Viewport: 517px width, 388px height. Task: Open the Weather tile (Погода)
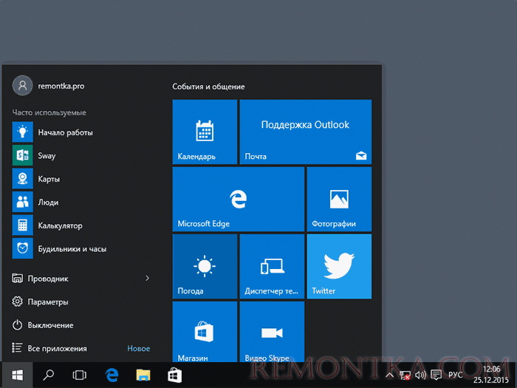click(x=205, y=266)
